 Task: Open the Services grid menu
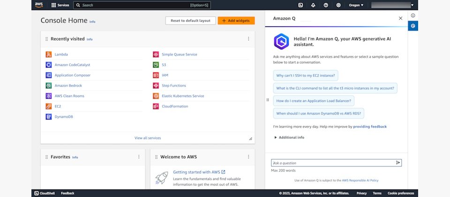pos(60,5)
